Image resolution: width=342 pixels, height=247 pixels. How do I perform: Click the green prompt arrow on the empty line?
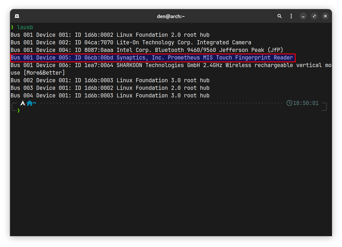(x=19, y=111)
